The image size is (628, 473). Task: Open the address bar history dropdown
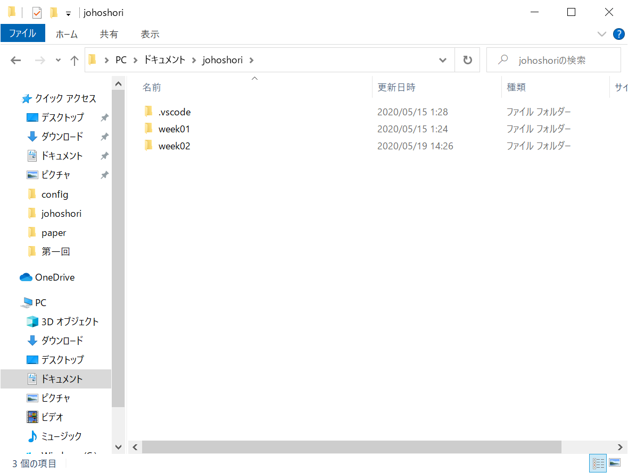pyautogui.click(x=443, y=61)
